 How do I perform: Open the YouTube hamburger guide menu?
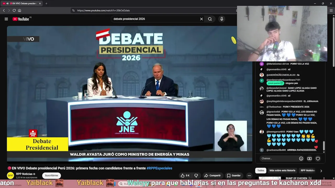point(6,19)
